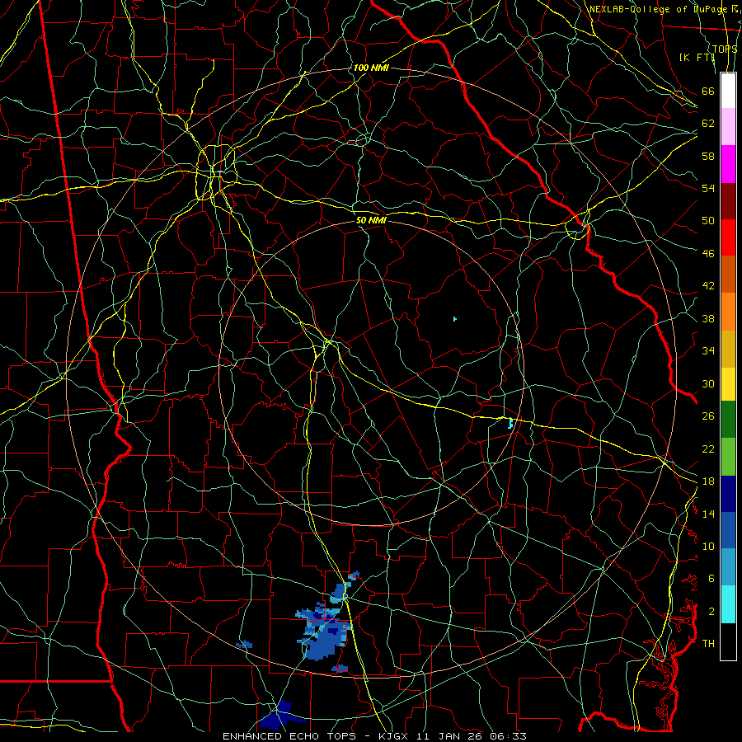Select the mustard gold legend band
The image size is (742, 742).
[x=728, y=349]
